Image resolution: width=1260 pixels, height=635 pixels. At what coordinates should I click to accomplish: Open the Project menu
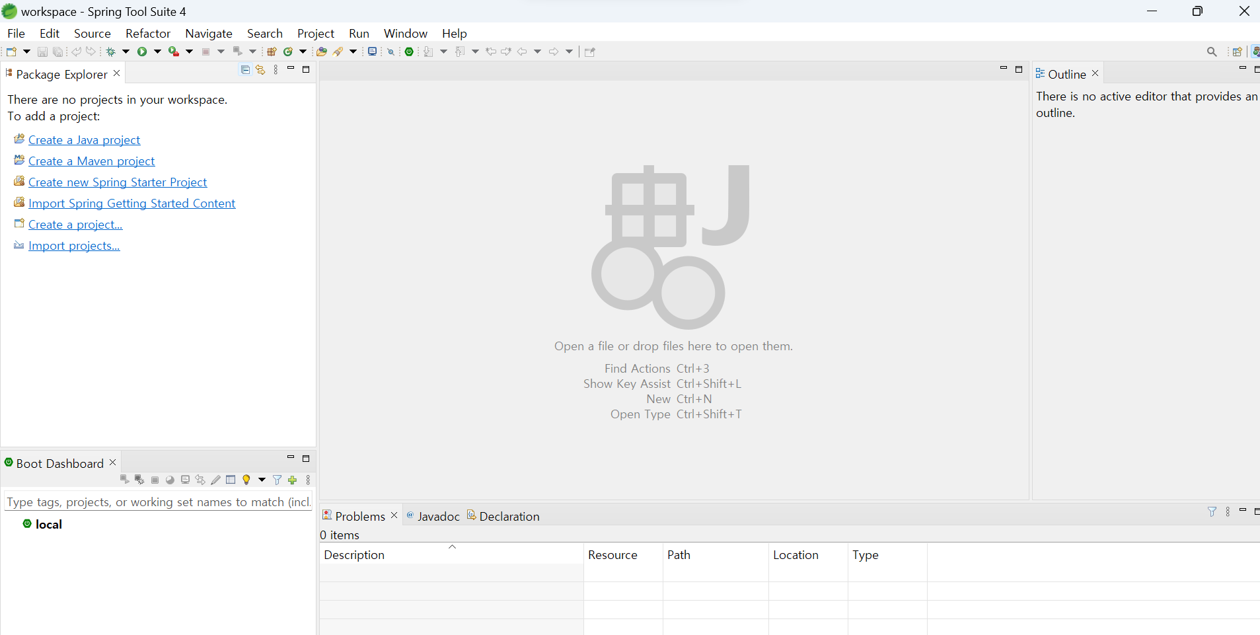(x=316, y=34)
